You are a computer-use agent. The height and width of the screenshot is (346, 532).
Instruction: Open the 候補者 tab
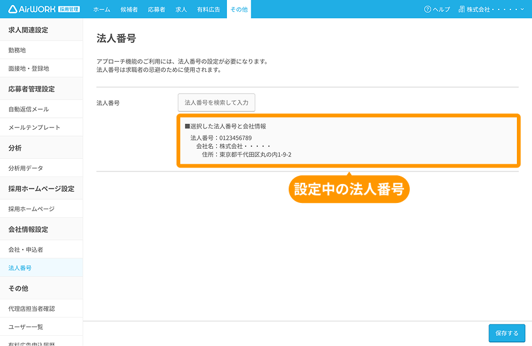(129, 9)
